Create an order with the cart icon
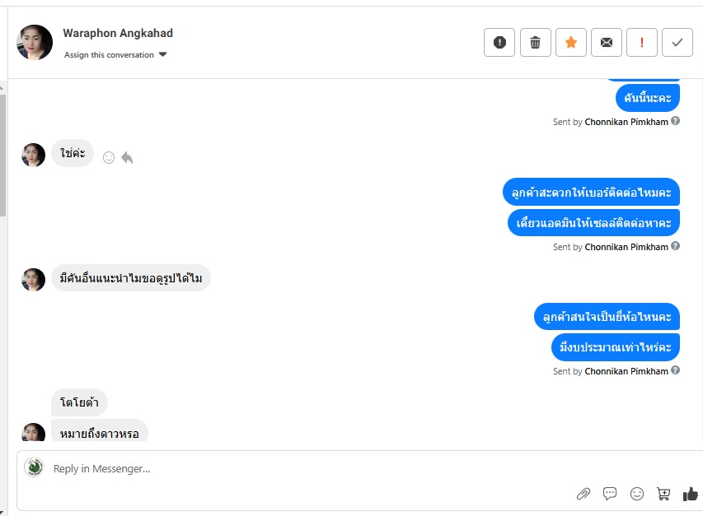 (663, 494)
